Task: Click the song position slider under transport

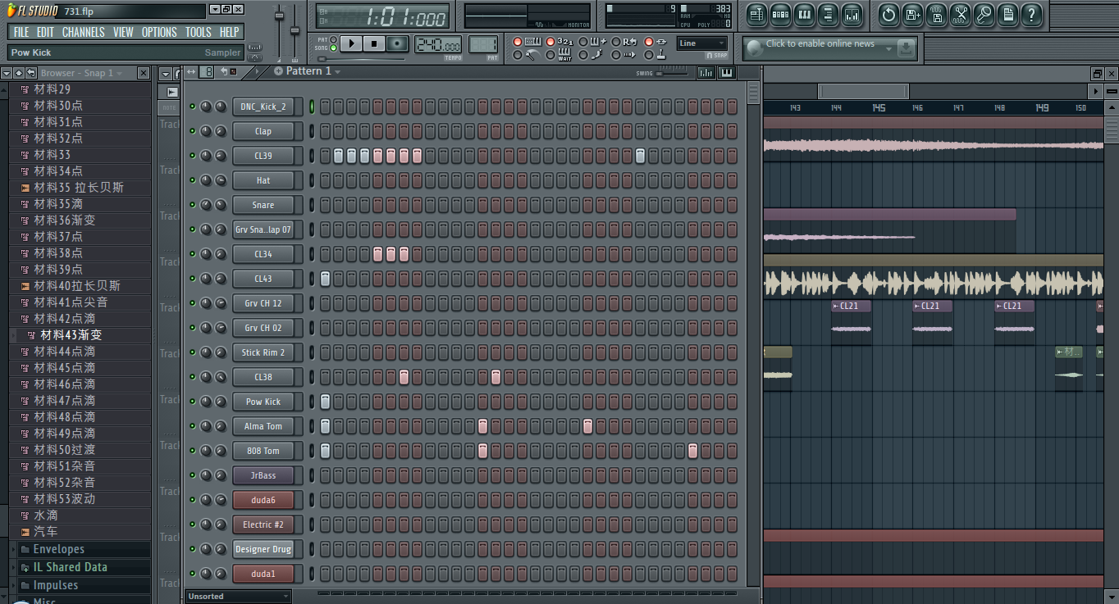Action: 361,59
